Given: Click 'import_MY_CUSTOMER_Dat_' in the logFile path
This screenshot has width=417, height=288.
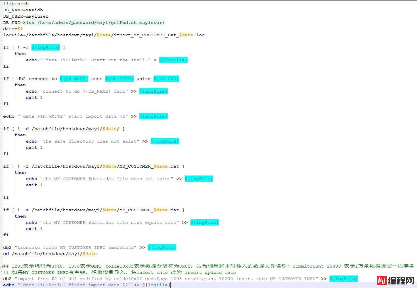Looking at the screenshot, I should pos(146,35).
